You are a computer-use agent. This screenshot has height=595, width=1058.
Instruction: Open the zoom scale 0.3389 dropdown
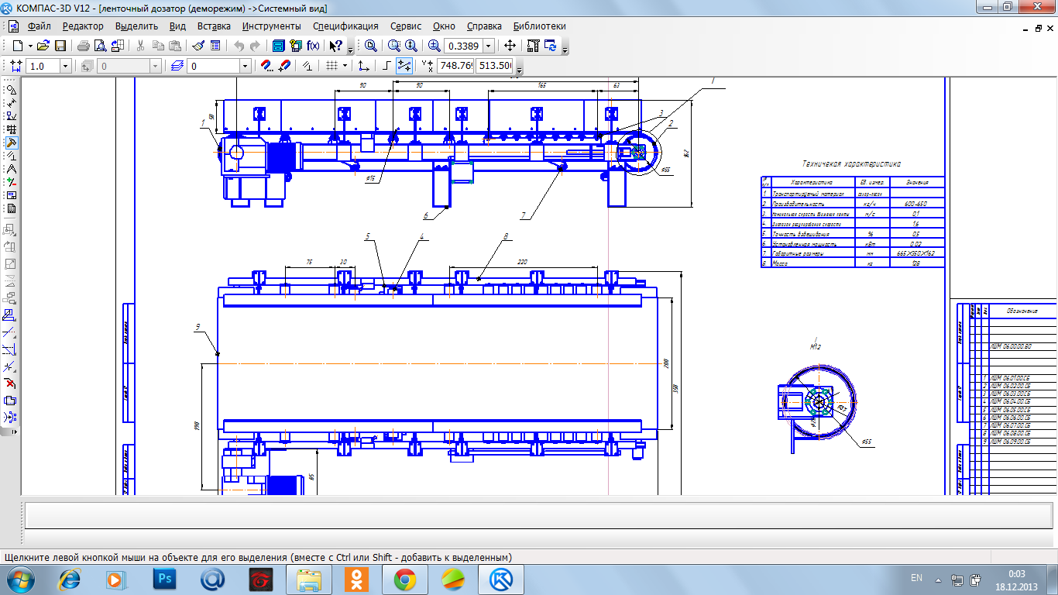tap(489, 46)
